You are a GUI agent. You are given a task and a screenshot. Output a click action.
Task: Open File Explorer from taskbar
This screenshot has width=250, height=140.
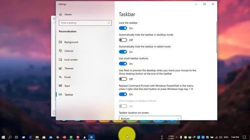coord(37,137)
